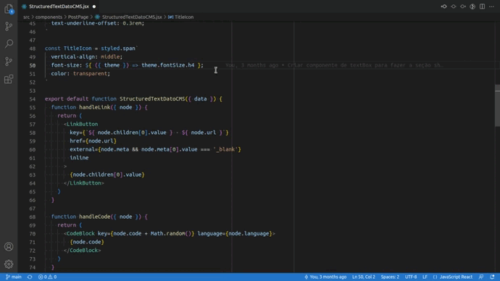The width and height of the screenshot is (500, 281).
Task: Click the '_blank' string on line 60
Action: pos(225,149)
